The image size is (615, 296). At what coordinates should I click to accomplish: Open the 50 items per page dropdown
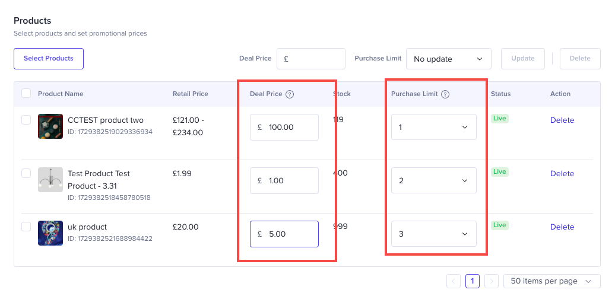(x=551, y=281)
